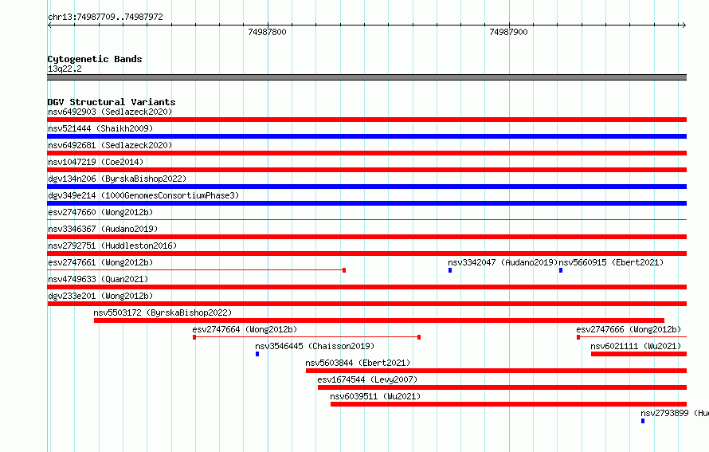Viewport: 709px width, 452px height.
Task: Click the nsv6021111 (Wu2021) label text
Action: pos(636,346)
